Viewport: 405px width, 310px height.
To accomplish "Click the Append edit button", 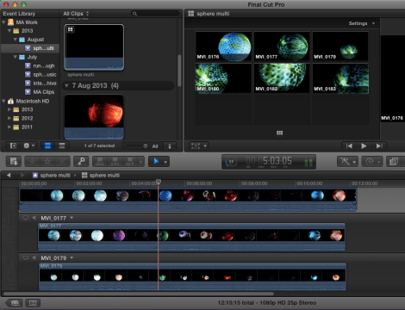I will coord(130,162).
